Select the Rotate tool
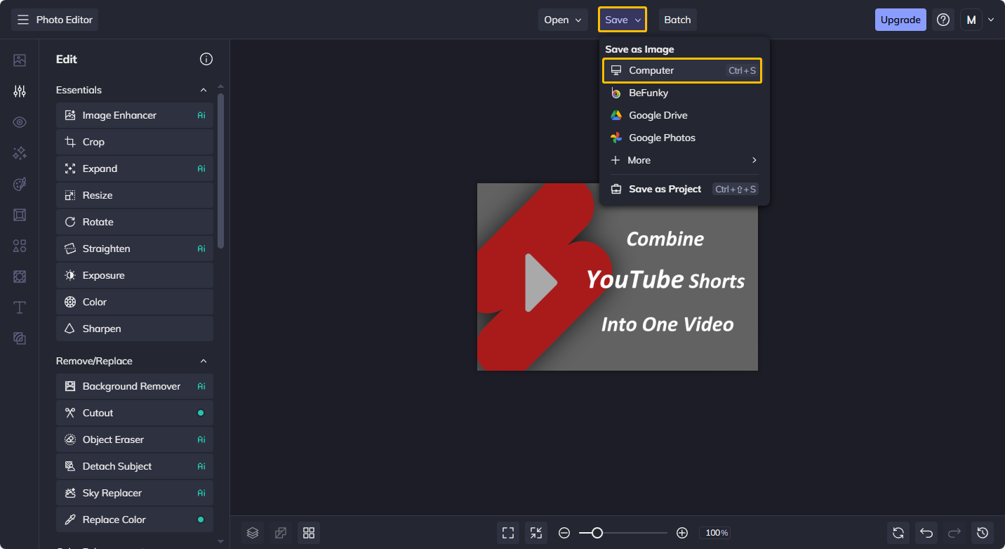Viewport: 1005px width, 549px height. 135,222
